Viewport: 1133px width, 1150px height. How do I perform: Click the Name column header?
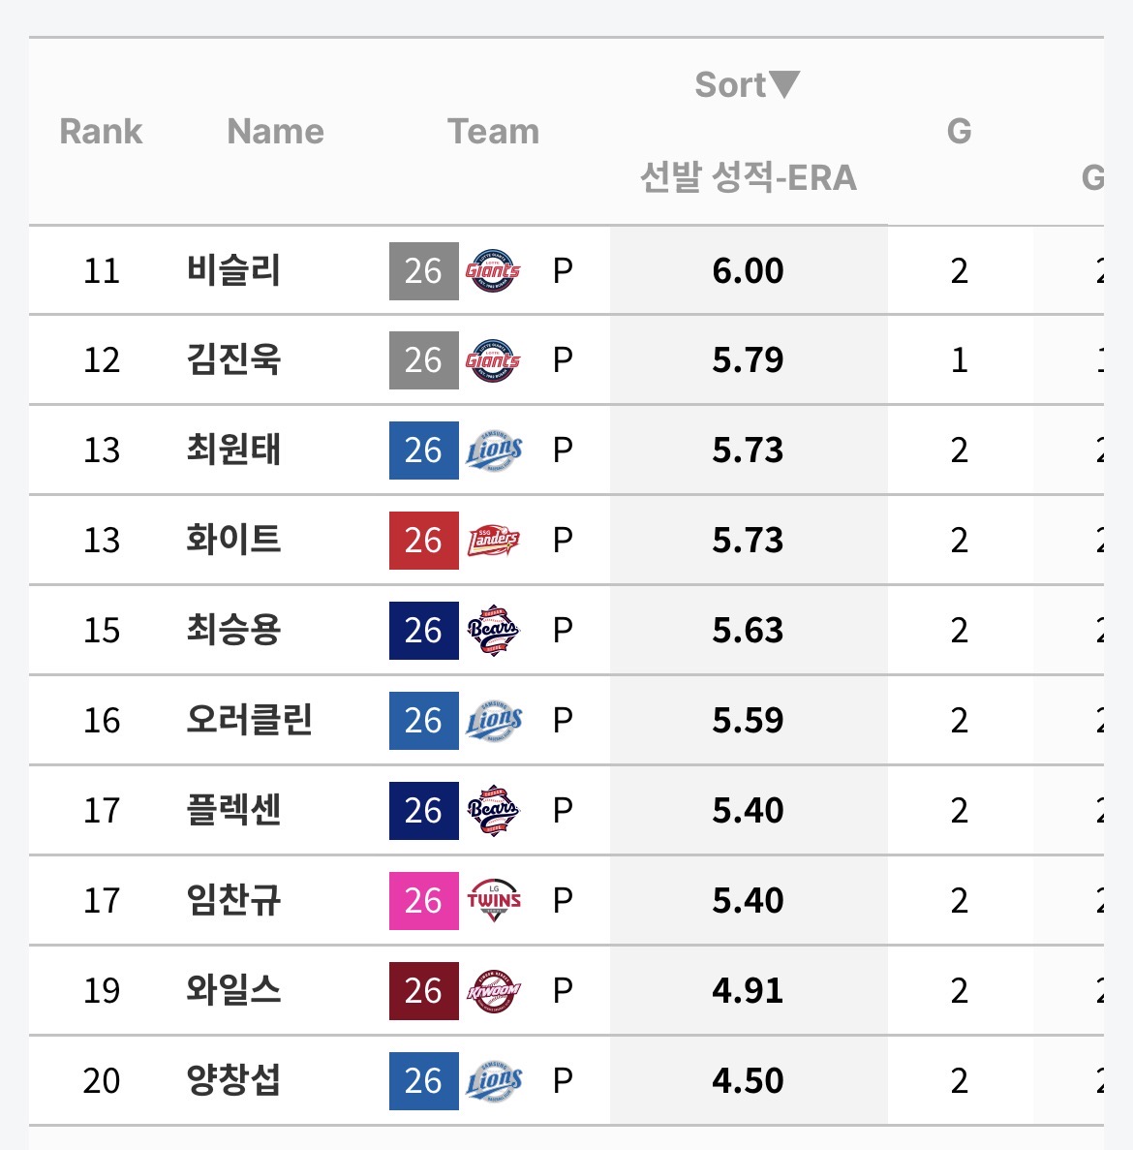coord(275,132)
